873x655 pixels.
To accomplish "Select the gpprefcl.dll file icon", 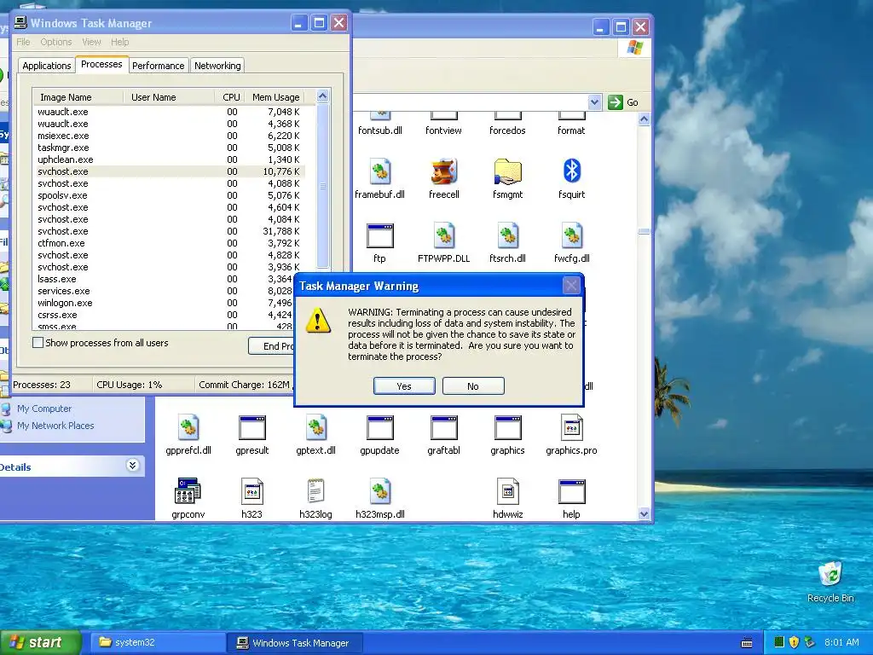I will point(188,428).
